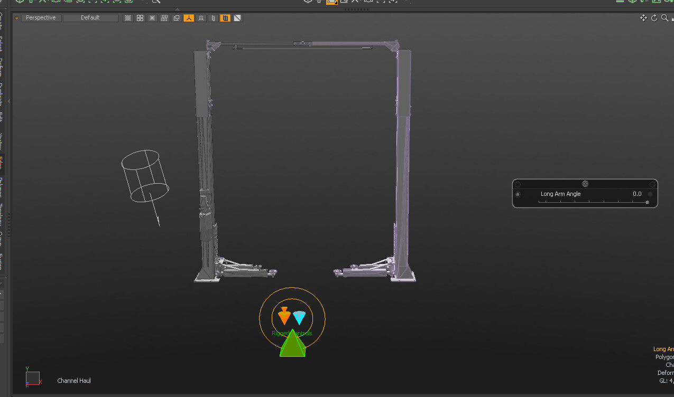Click the diagonal split square viewport icon
Screen dimensions: 674x397
click(238, 18)
